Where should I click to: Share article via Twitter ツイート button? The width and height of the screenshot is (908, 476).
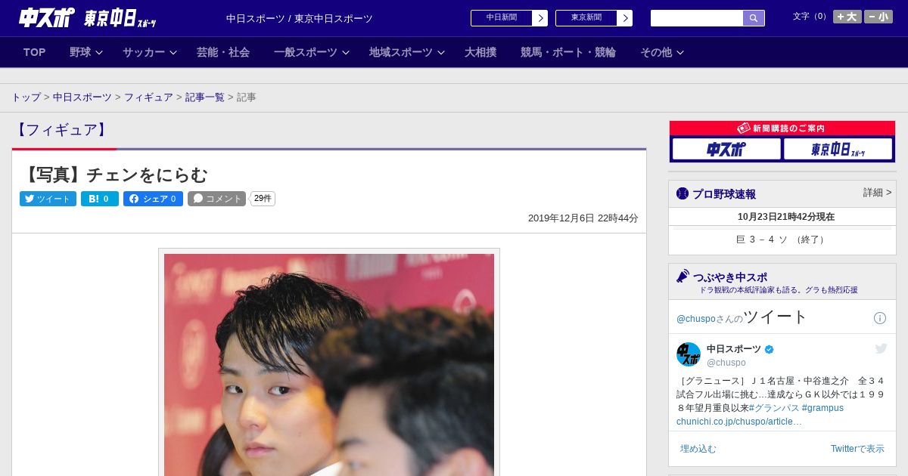click(48, 199)
